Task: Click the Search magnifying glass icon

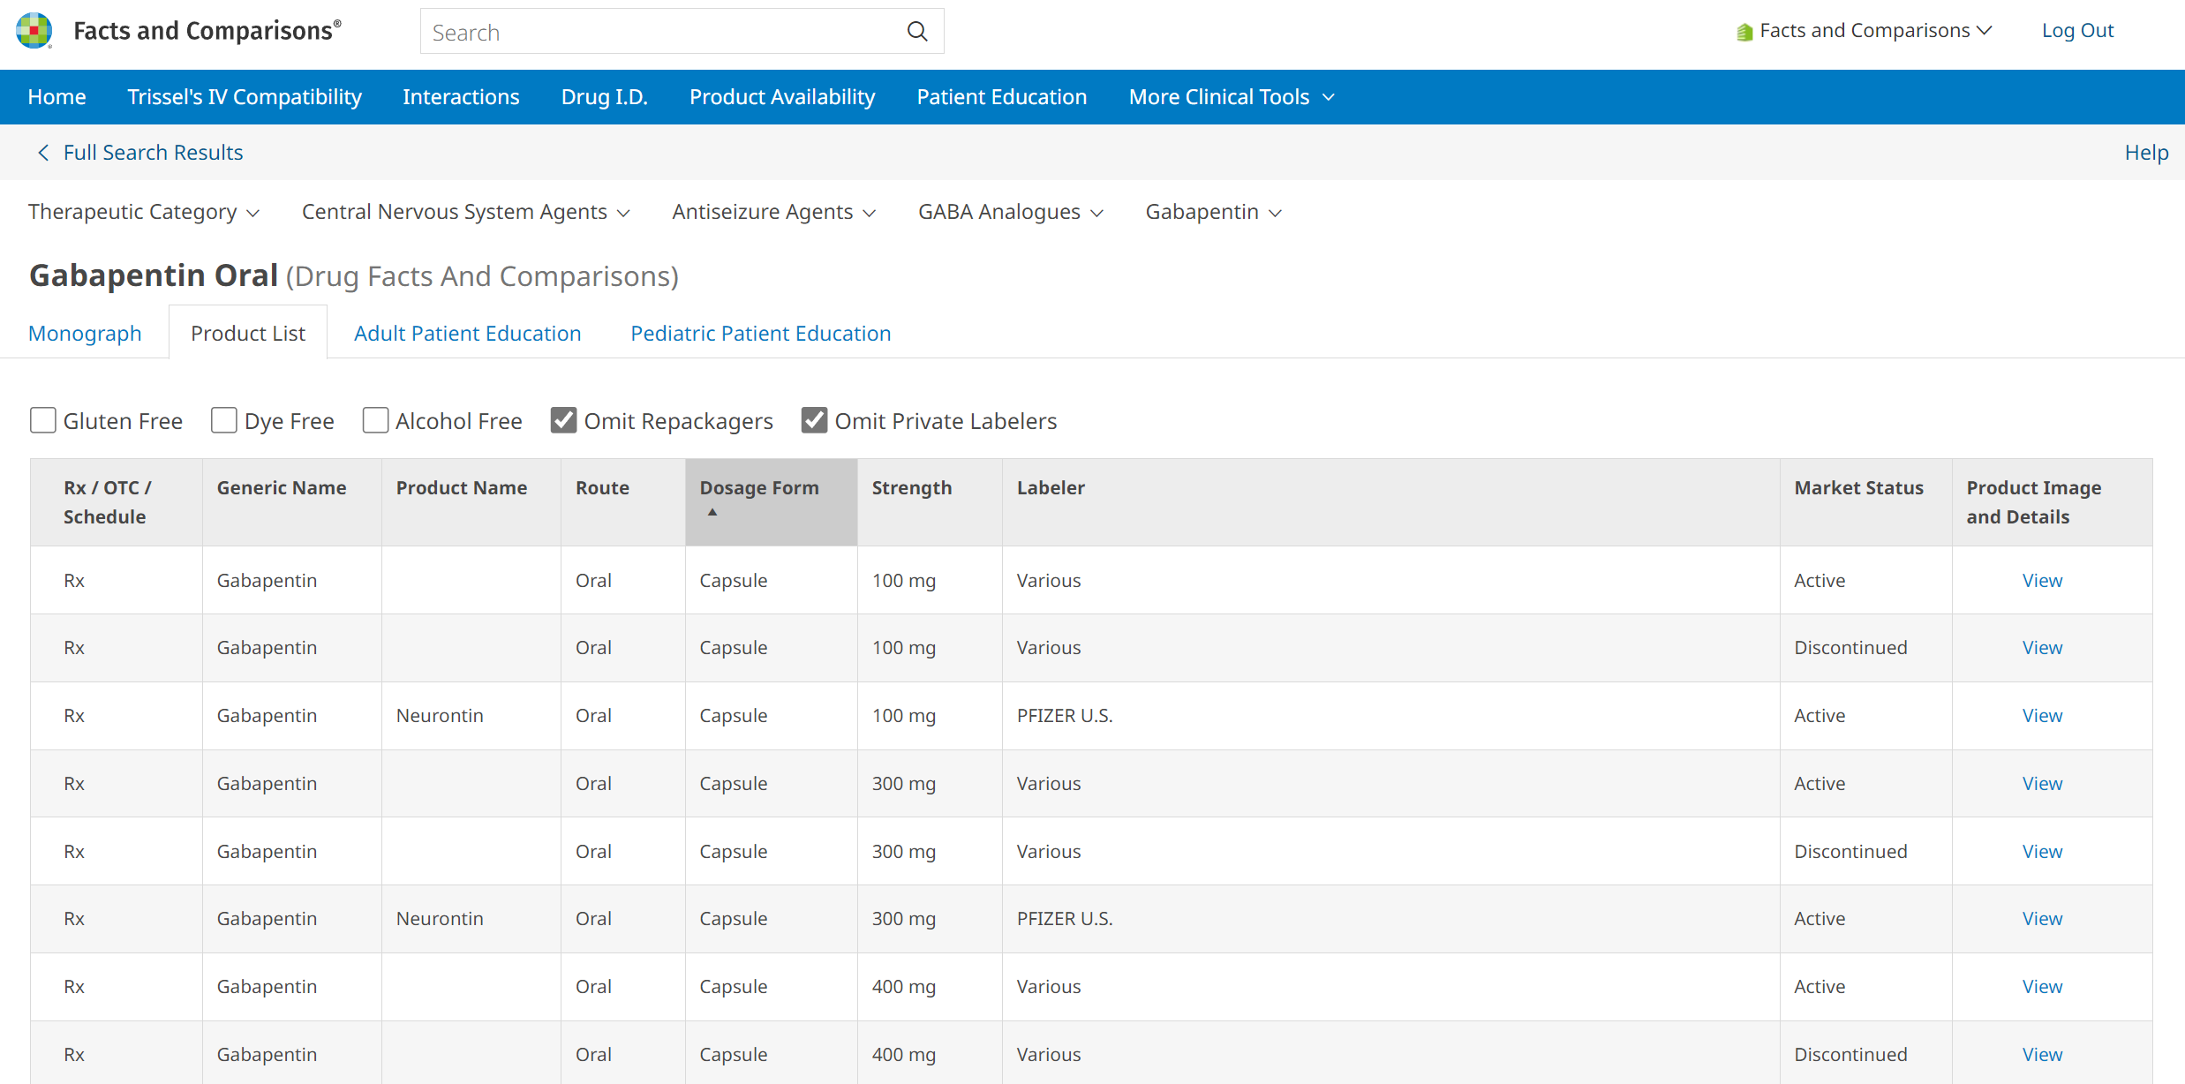Action: point(917,31)
